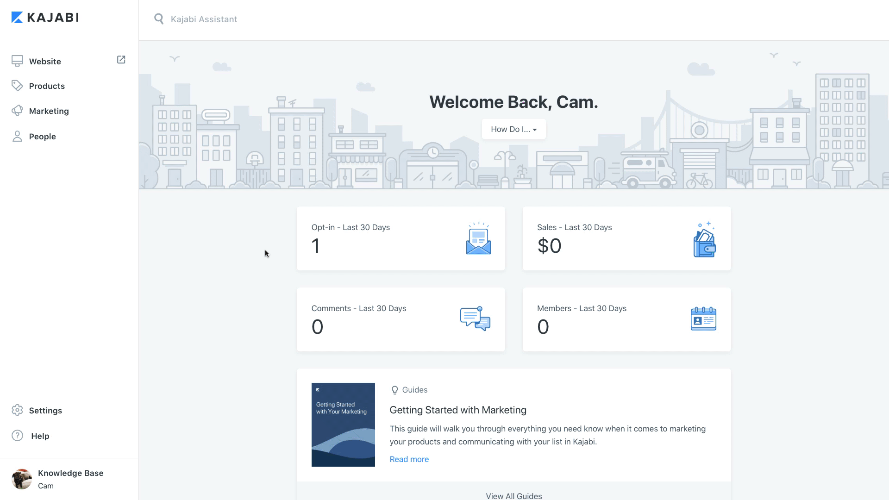Click the Read more link
The width and height of the screenshot is (889, 500).
[409, 459]
